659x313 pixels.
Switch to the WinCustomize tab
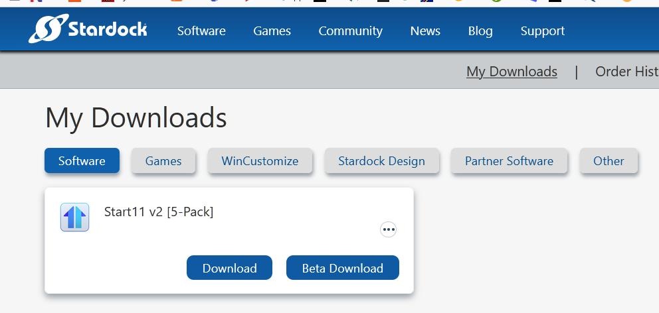[260, 161]
